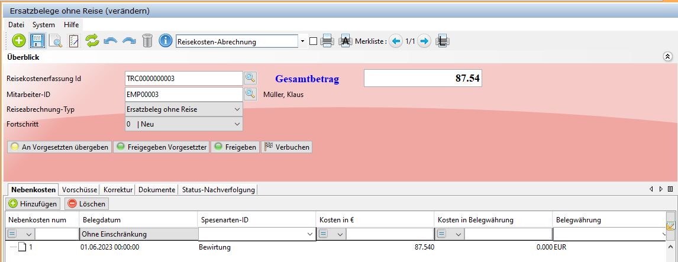Click the Kosten in € filter input
The height and width of the screenshot is (262, 678).
point(390,234)
